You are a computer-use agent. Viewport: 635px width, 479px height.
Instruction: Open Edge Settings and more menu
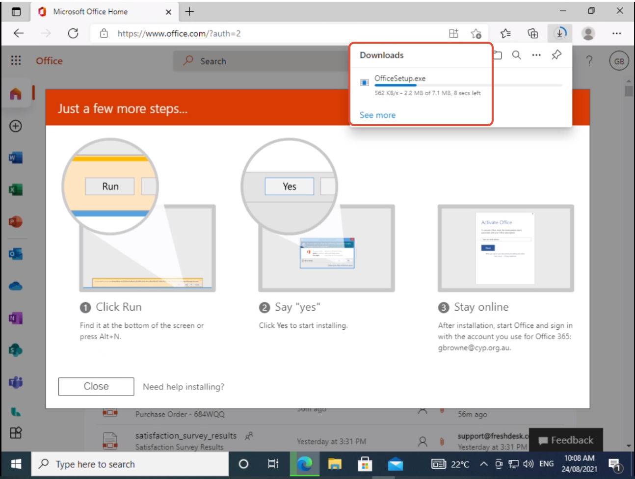616,33
